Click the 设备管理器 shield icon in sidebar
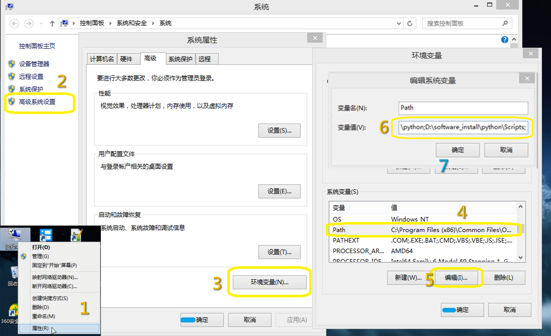Viewport: 551px width, 336px height. [x=11, y=64]
